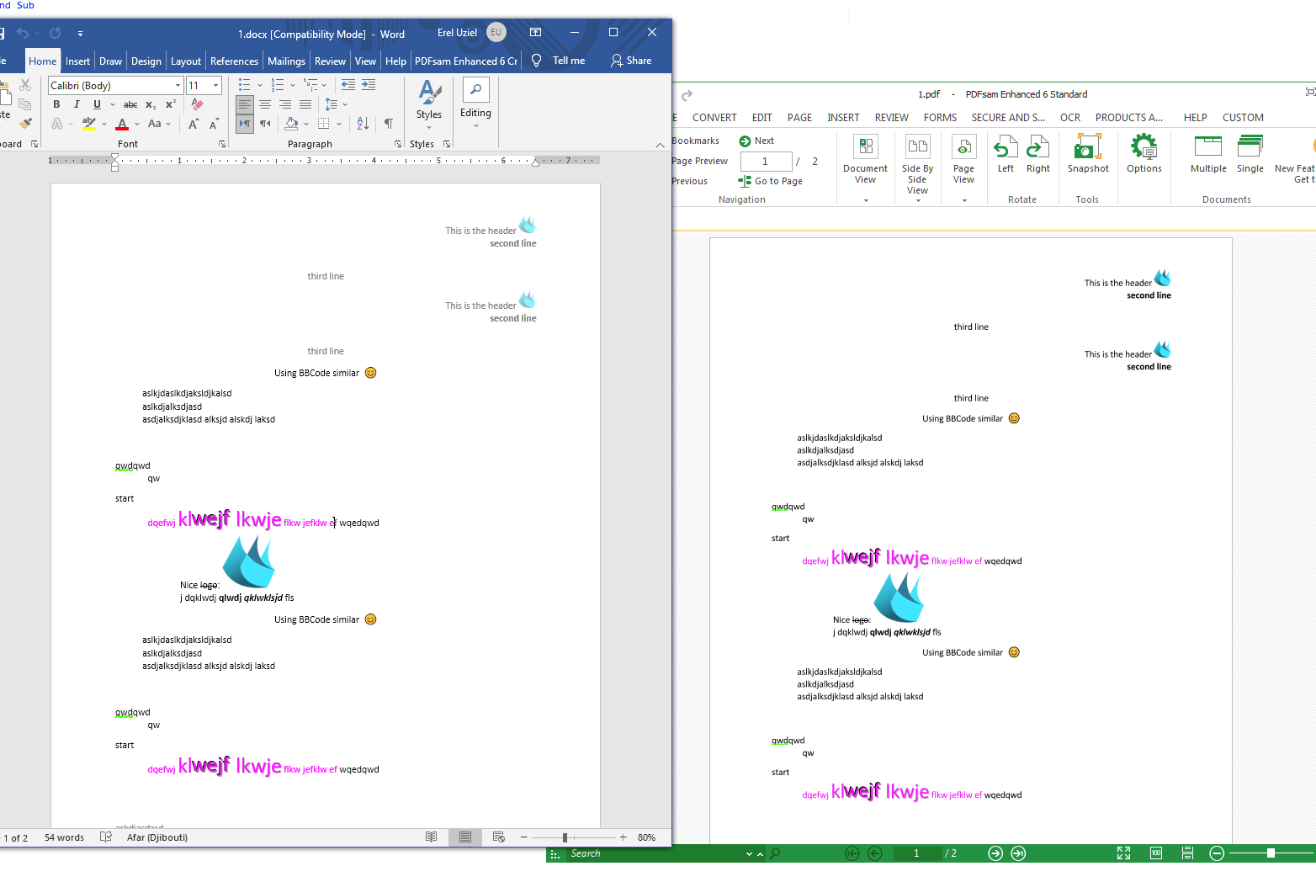Image resolution: width=1316 pixels, height=882 pixels.
Task: Click Right-to-Left text direction icon
Action: [x=265, y=124]
